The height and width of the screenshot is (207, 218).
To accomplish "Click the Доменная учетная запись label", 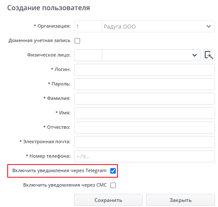I will click(x=40, y=40).
